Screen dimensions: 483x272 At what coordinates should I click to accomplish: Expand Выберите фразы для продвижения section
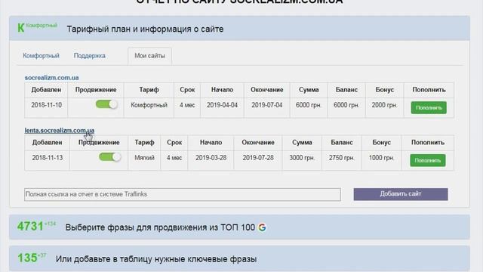point(239,227)
